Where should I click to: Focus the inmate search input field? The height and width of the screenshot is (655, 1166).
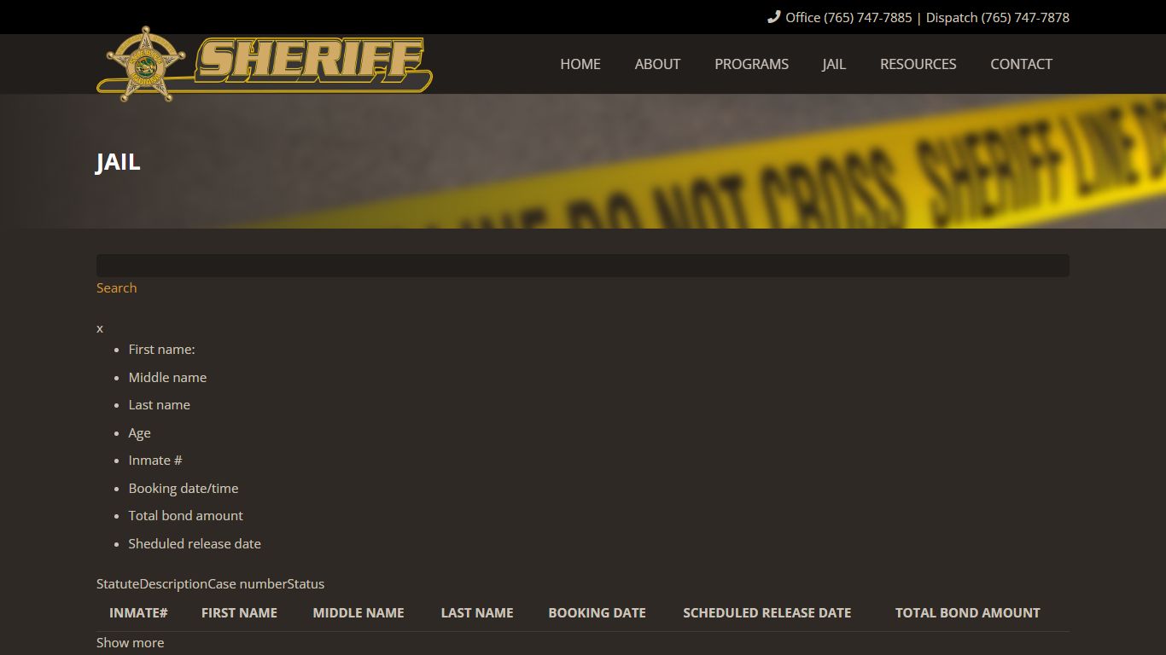click(583, 265)
